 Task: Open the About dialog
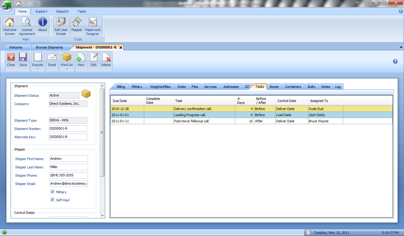pyautogui.click(x=42, y=26)
